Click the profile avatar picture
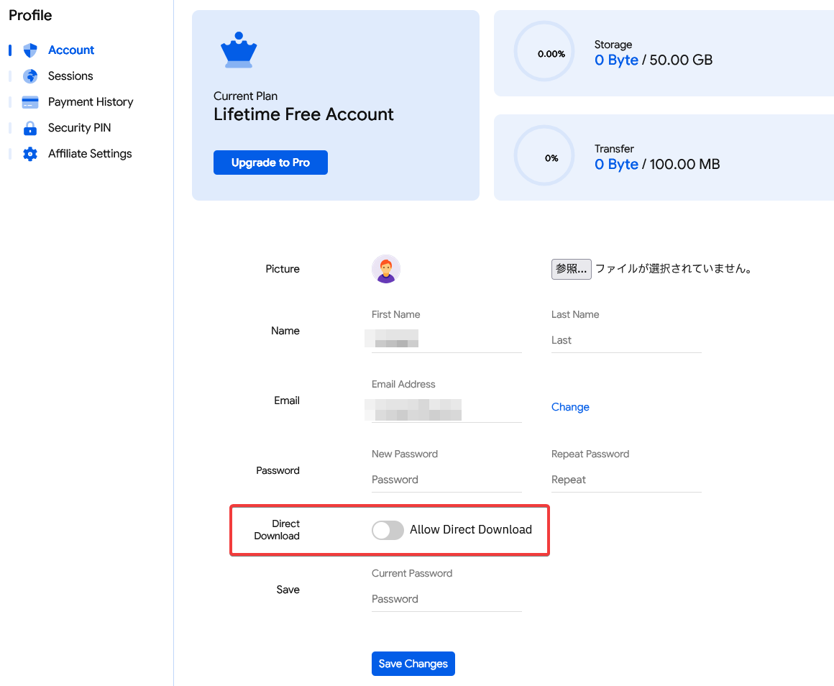Screen dimensions: 834x686 tap(386, 269)
